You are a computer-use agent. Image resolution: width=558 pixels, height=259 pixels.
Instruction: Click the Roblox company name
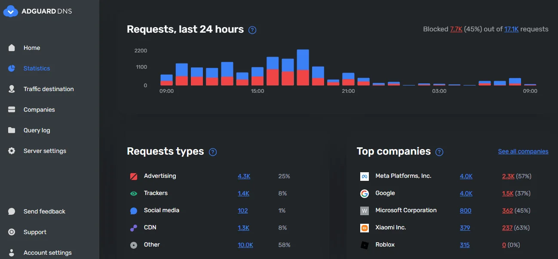[x=385, y=244]
